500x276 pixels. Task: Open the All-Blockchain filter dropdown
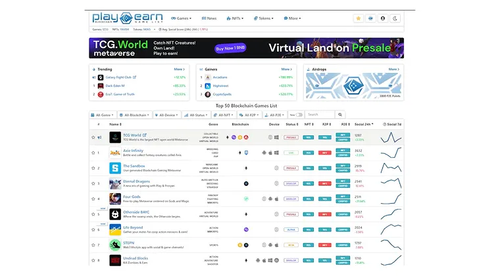click(136, 114)
